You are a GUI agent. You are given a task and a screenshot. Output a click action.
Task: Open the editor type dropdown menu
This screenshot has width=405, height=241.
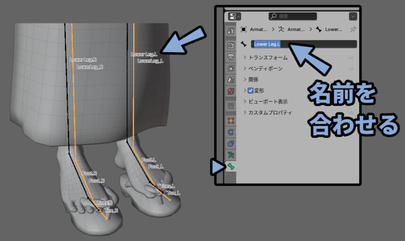tap(234, 16)
